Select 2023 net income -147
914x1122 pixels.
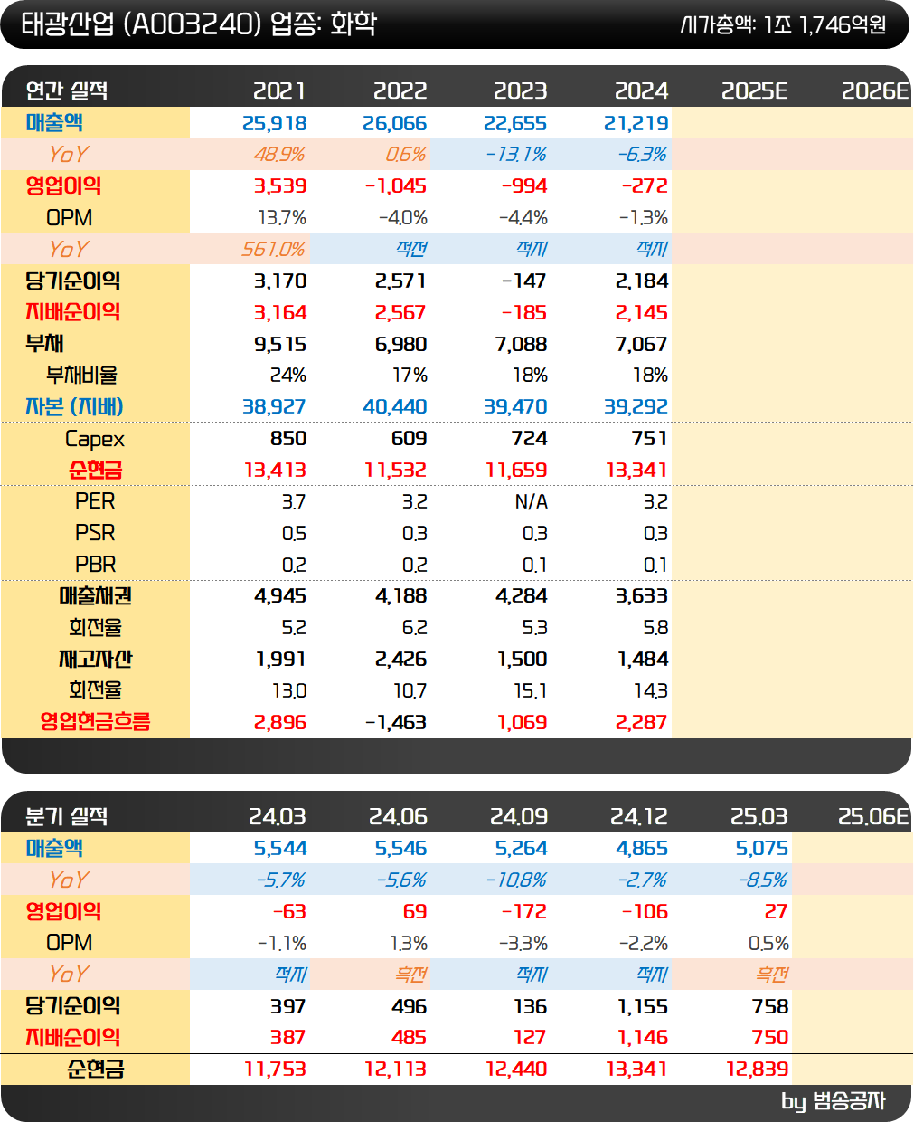(x=524, y=281)
